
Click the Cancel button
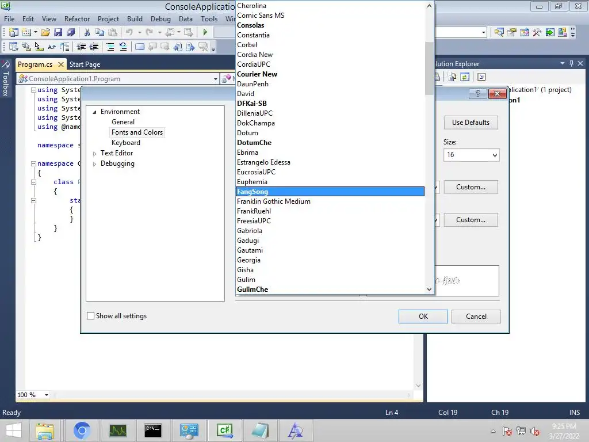[x=476, y=317]
